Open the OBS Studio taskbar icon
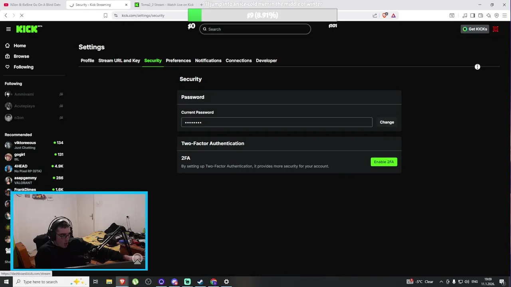511x287 pixels. click(148, 282)
